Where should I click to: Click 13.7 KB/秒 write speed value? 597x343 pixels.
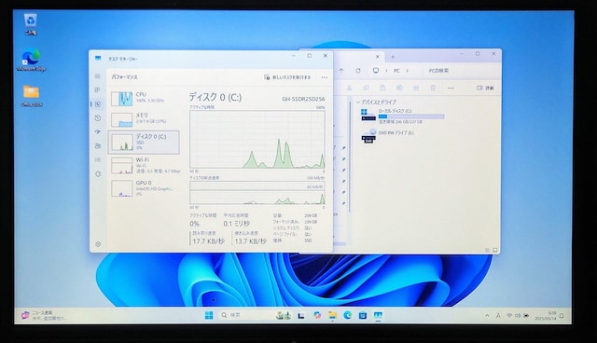pos(250,241)
